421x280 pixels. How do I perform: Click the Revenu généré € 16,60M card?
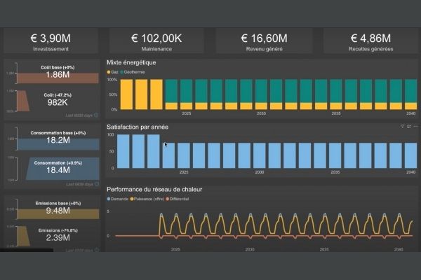(x=262, y=41)
